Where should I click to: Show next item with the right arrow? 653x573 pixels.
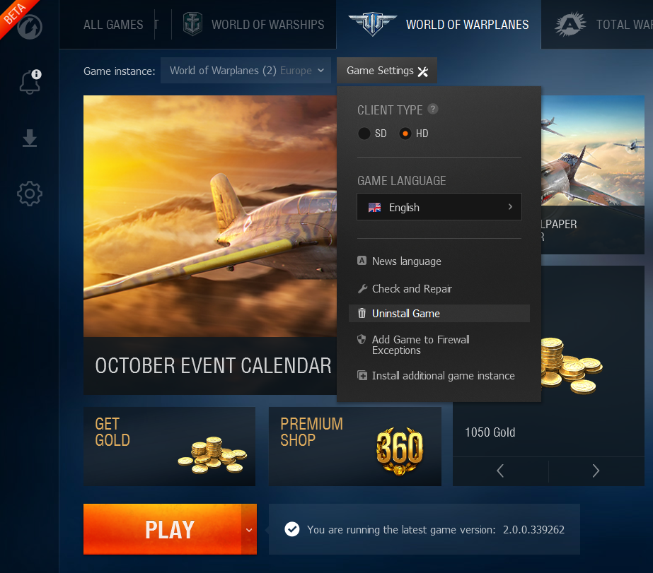point(596,471)
